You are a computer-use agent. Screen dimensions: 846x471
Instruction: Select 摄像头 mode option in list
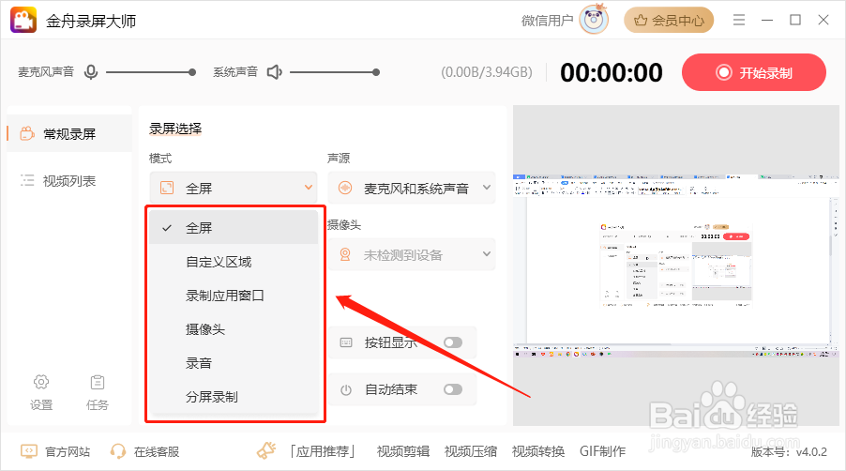(234, 329)
